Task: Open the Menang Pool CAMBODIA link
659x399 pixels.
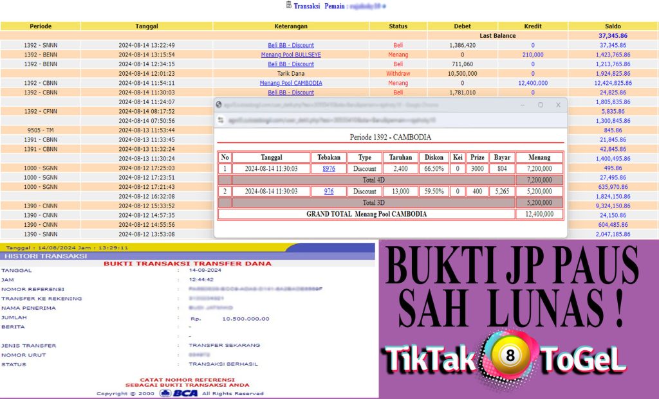Action: (x=291, y=83)
